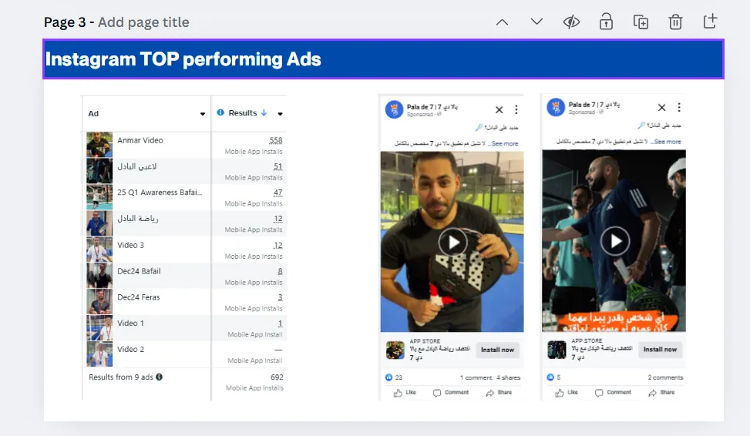Select the 'Dec24 Feras' ad name
The image size is (750, 436).
(x=139, y=297)
